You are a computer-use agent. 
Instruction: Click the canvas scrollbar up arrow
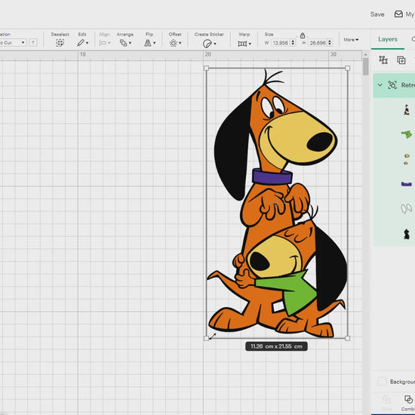pos(365,54)
